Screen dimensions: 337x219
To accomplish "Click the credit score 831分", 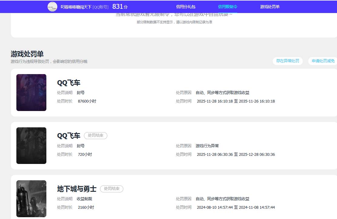I will click(119, 6).
